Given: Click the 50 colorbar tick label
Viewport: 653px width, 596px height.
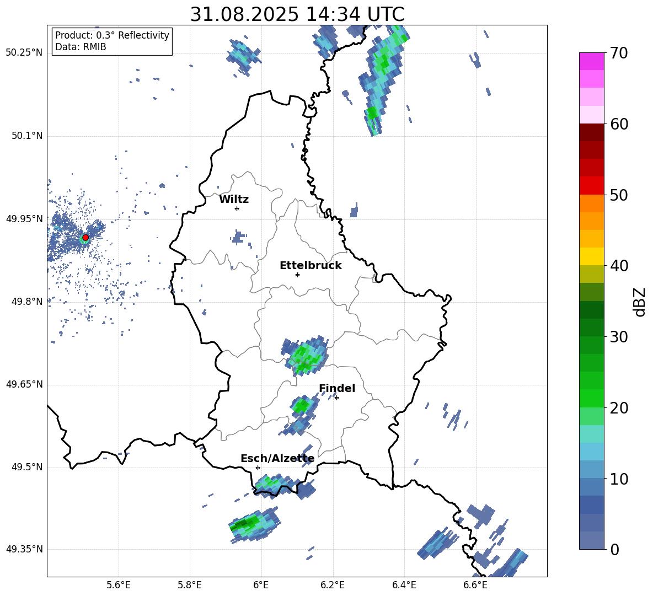Looking at the screenshot, I should click(619, 195).
